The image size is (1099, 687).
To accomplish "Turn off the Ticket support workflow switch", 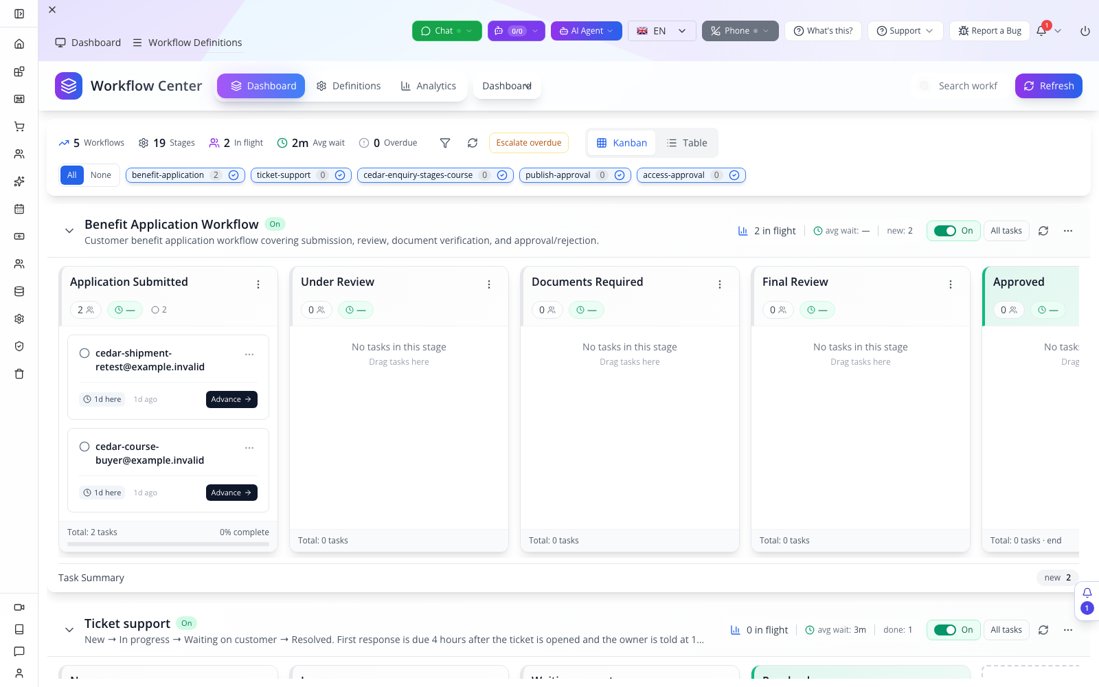I will tap(945, 630).
